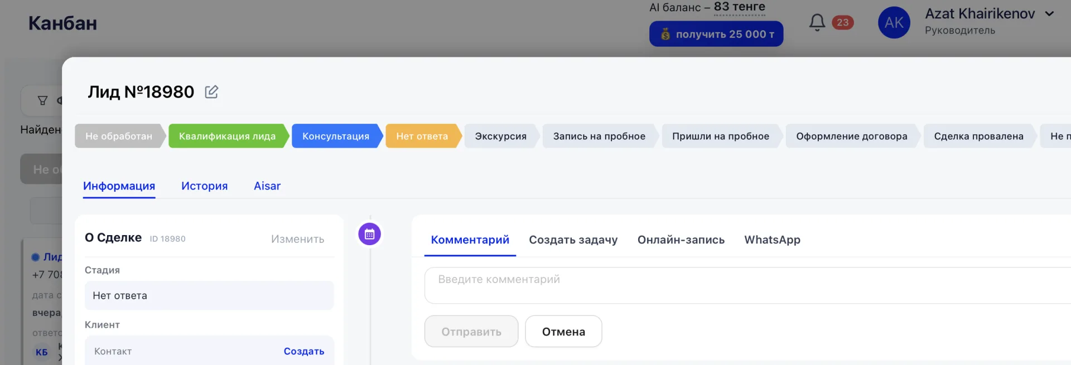1071x365 pixels.
Task: Select the Квалификация лида stage
Action: pyautogui.click(x=228, y=136)
